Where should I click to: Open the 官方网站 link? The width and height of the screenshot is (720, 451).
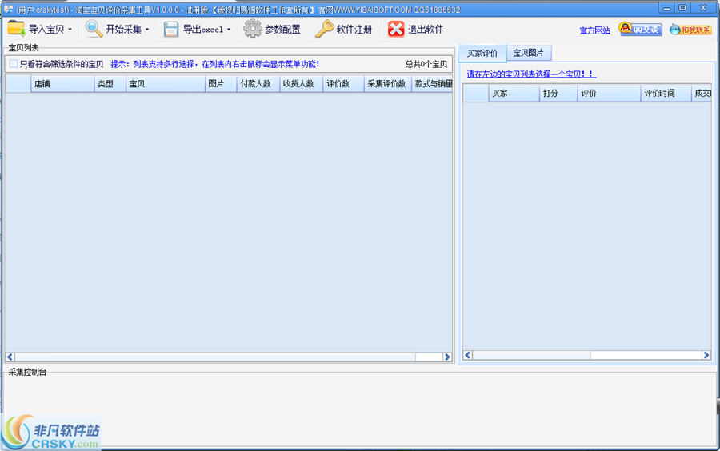(x=594, y=30)
